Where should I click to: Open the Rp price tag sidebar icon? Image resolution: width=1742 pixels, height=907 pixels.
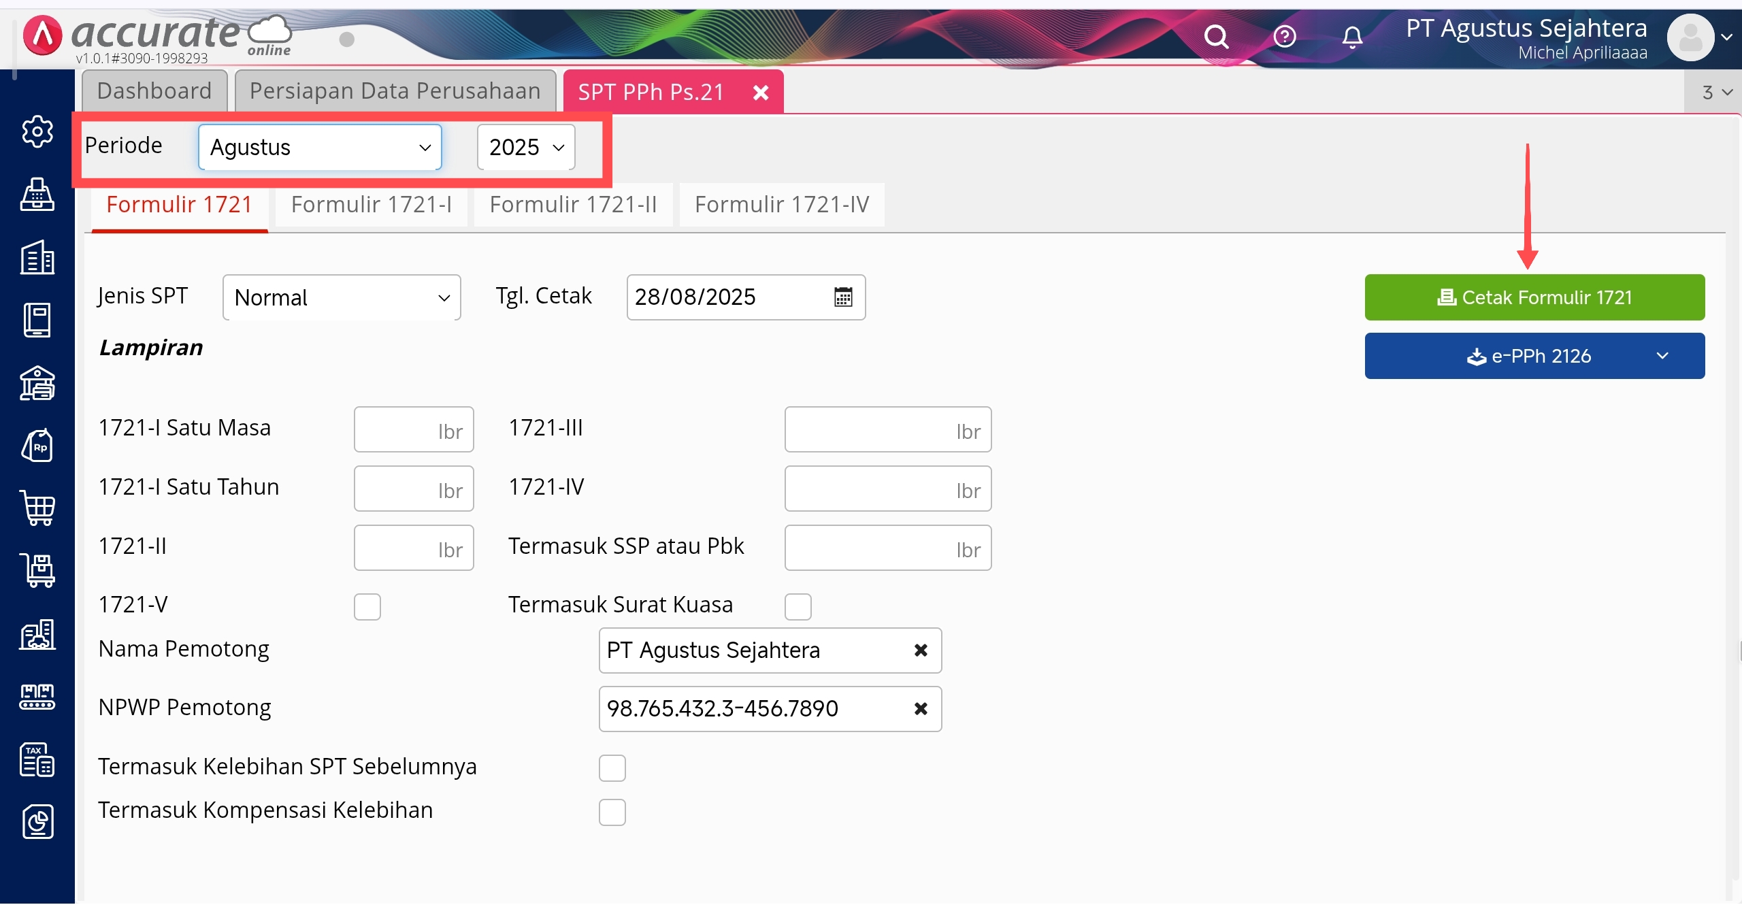tap(37, 446)
